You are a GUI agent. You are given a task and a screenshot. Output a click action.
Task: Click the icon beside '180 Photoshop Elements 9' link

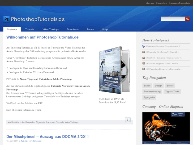tap(144, 69)
